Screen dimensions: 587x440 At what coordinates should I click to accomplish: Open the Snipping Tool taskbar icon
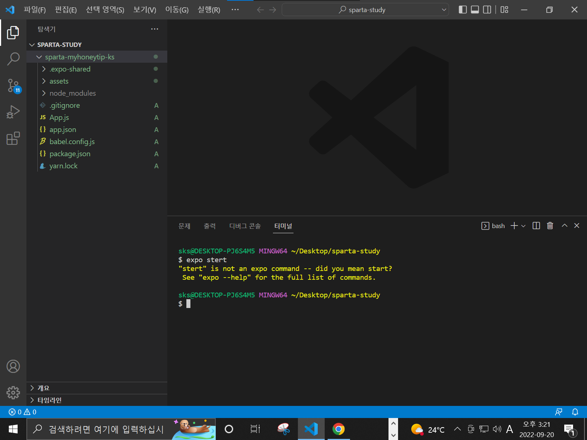[x=284, y=429]
